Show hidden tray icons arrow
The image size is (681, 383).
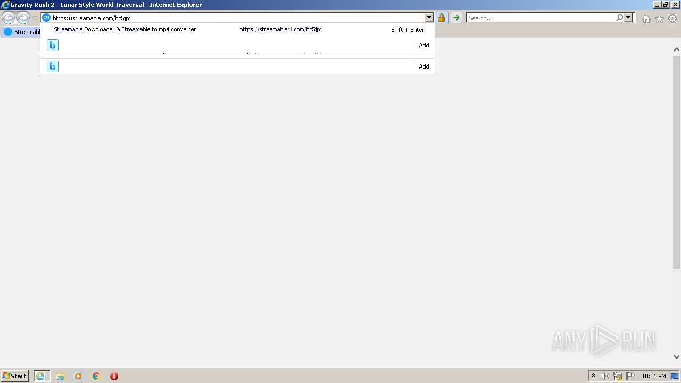coord(593,376)
